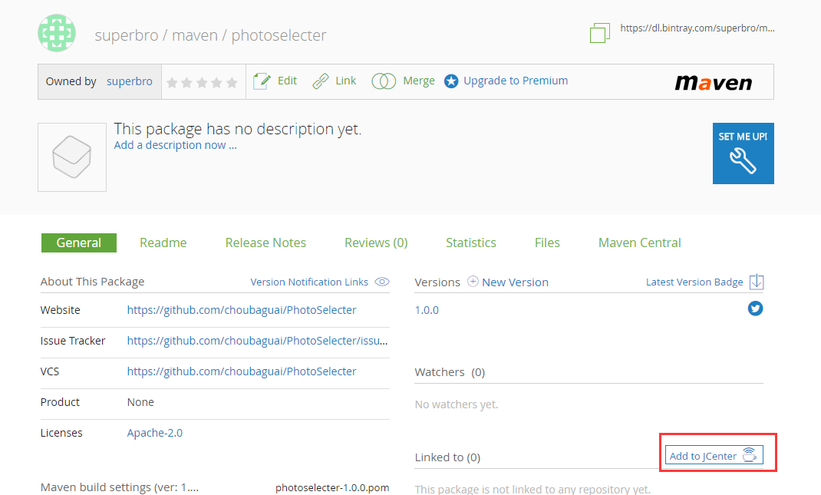
Task: Click the Latest Version Badge link
Action: (694, 282)
